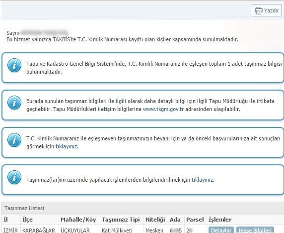Open the www.tkgm.gov.tr link
Screen dimensions: 284x233
point(163,109)
